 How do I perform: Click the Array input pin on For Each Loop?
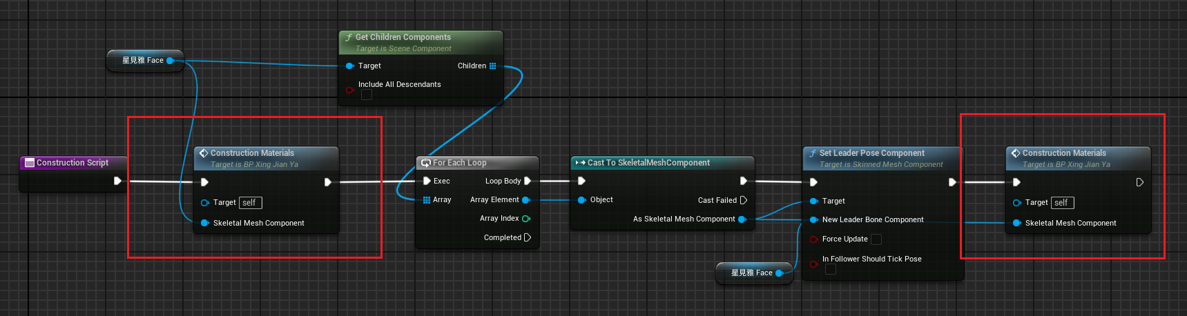click(427, 200)
